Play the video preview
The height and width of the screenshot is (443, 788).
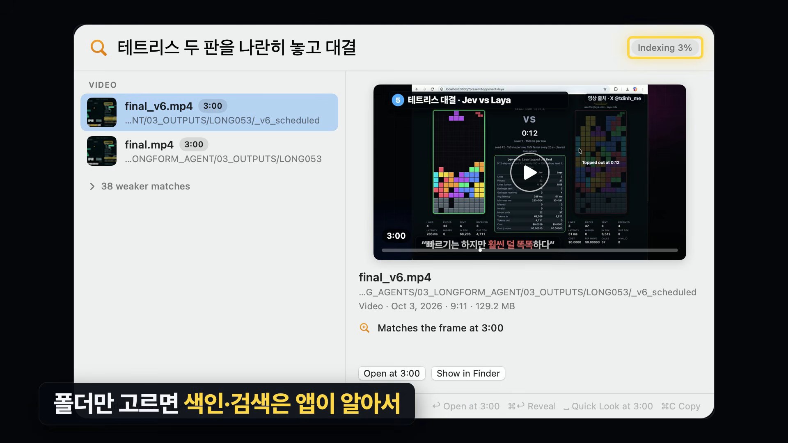click(x=529, y=173)
